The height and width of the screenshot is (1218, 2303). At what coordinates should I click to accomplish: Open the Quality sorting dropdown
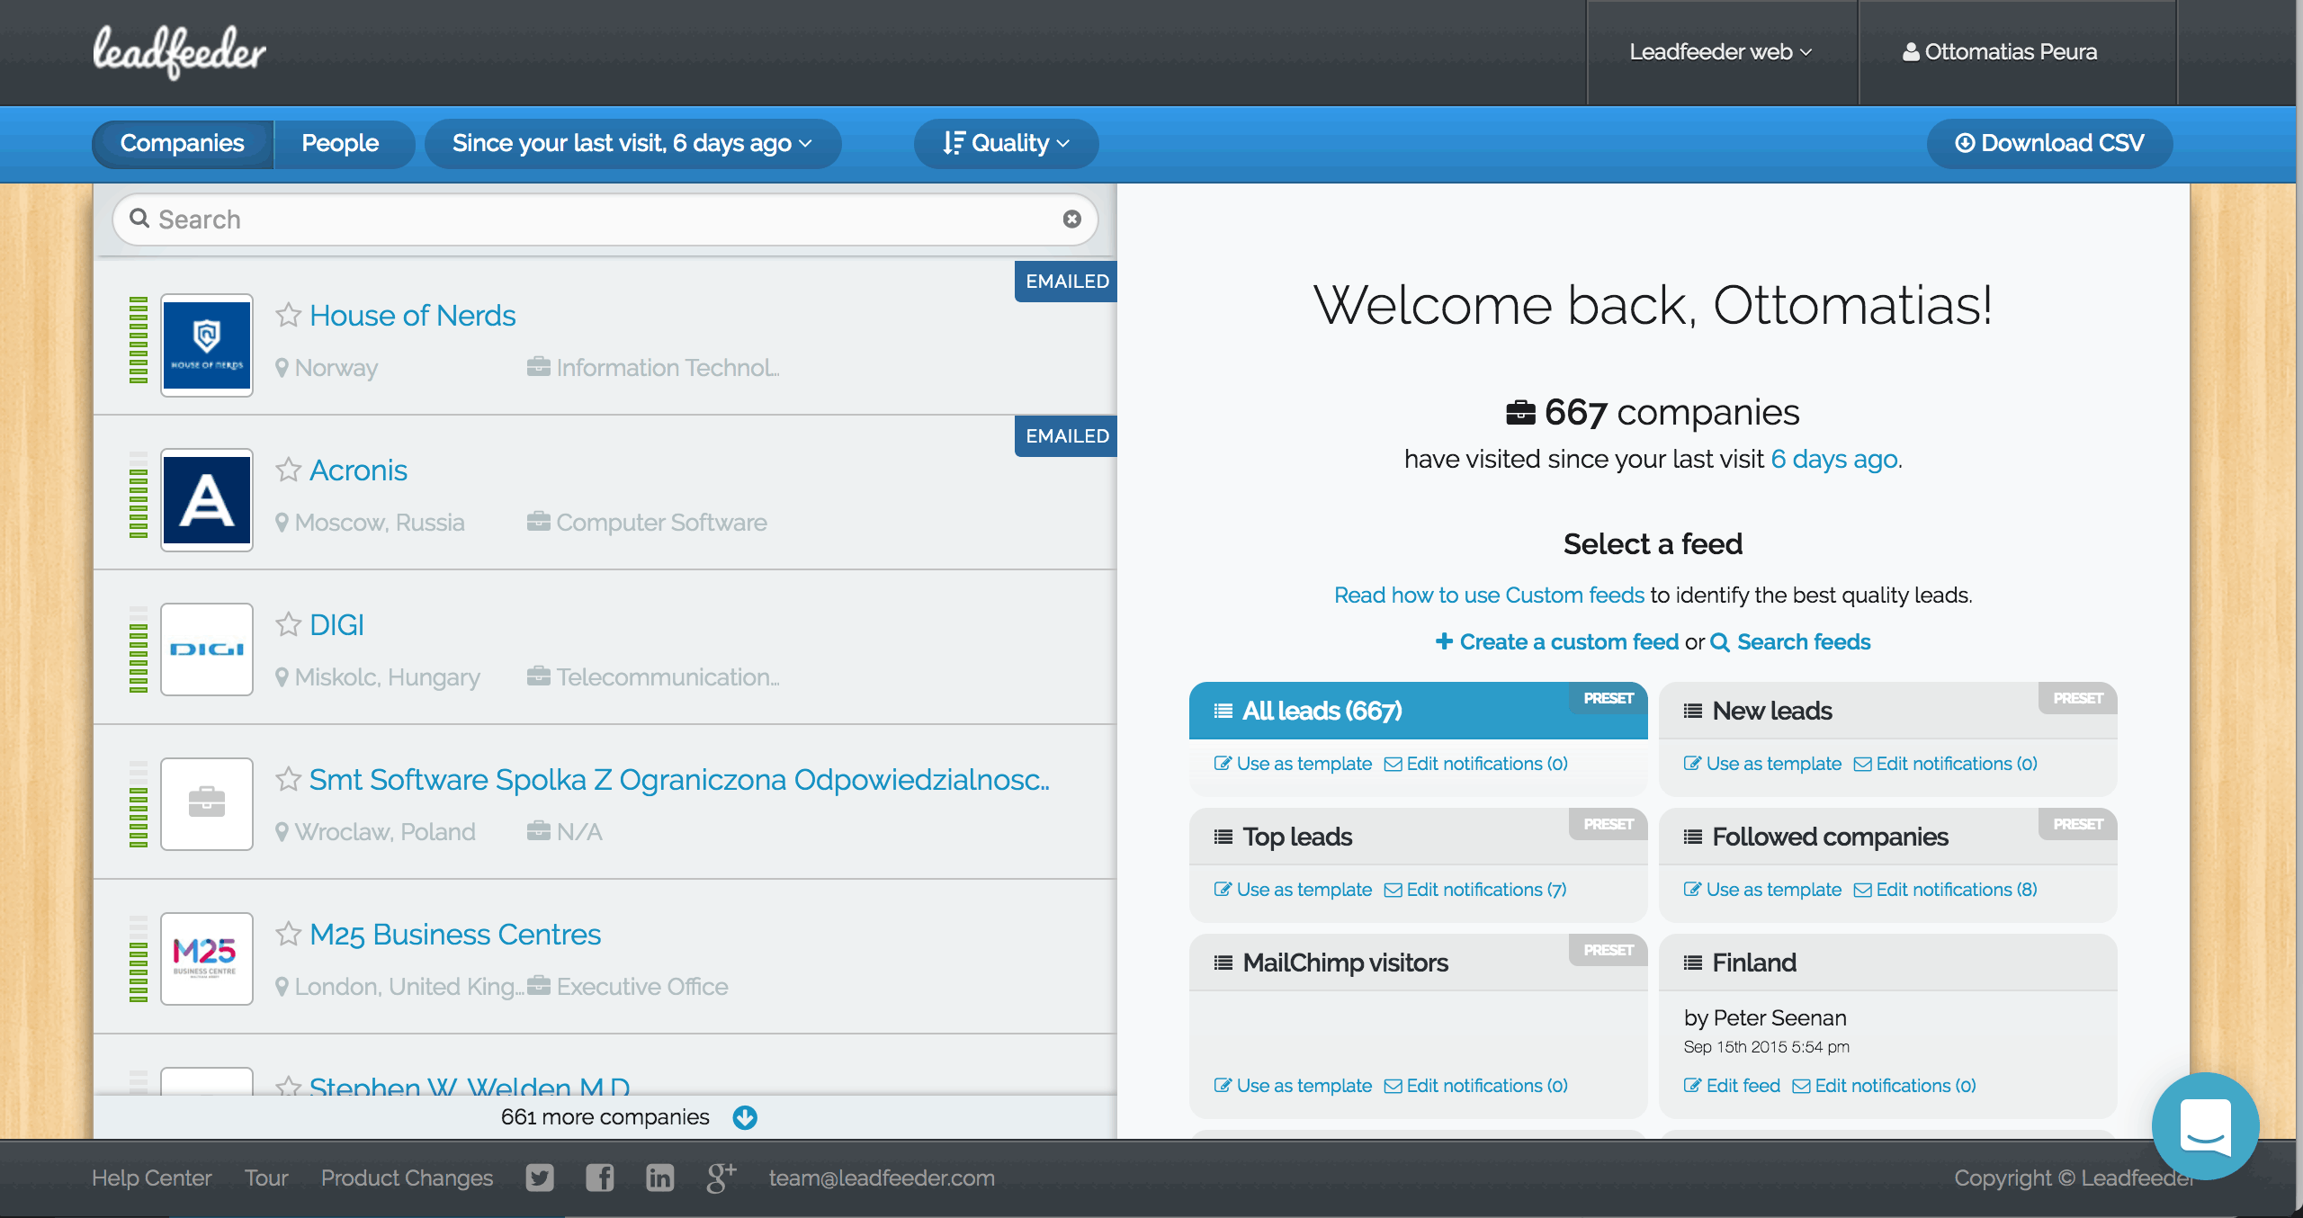point(1005,143)
